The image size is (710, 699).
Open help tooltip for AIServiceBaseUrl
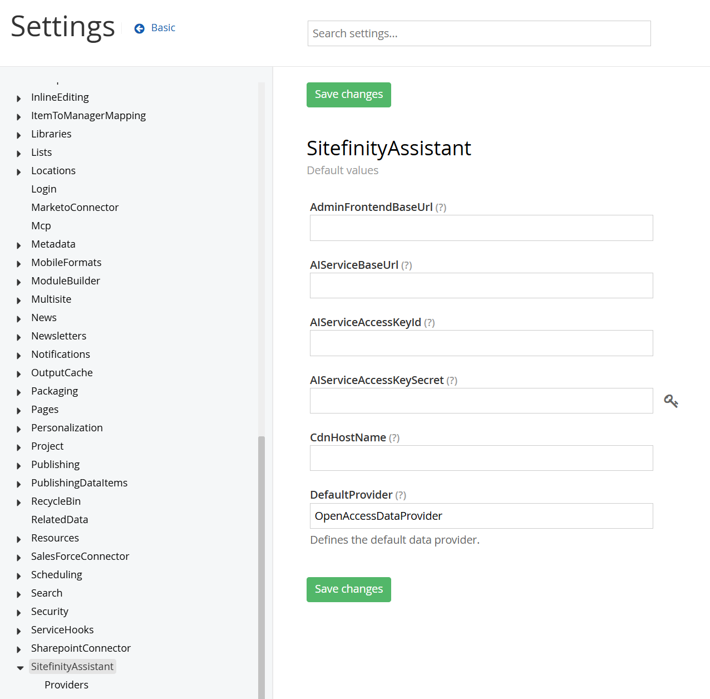pos(407,265)
